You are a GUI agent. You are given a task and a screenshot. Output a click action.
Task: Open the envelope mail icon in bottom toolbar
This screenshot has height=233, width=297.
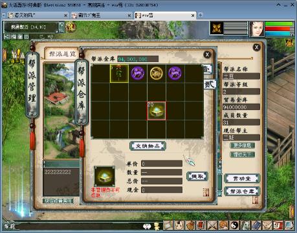click(267, 225)
